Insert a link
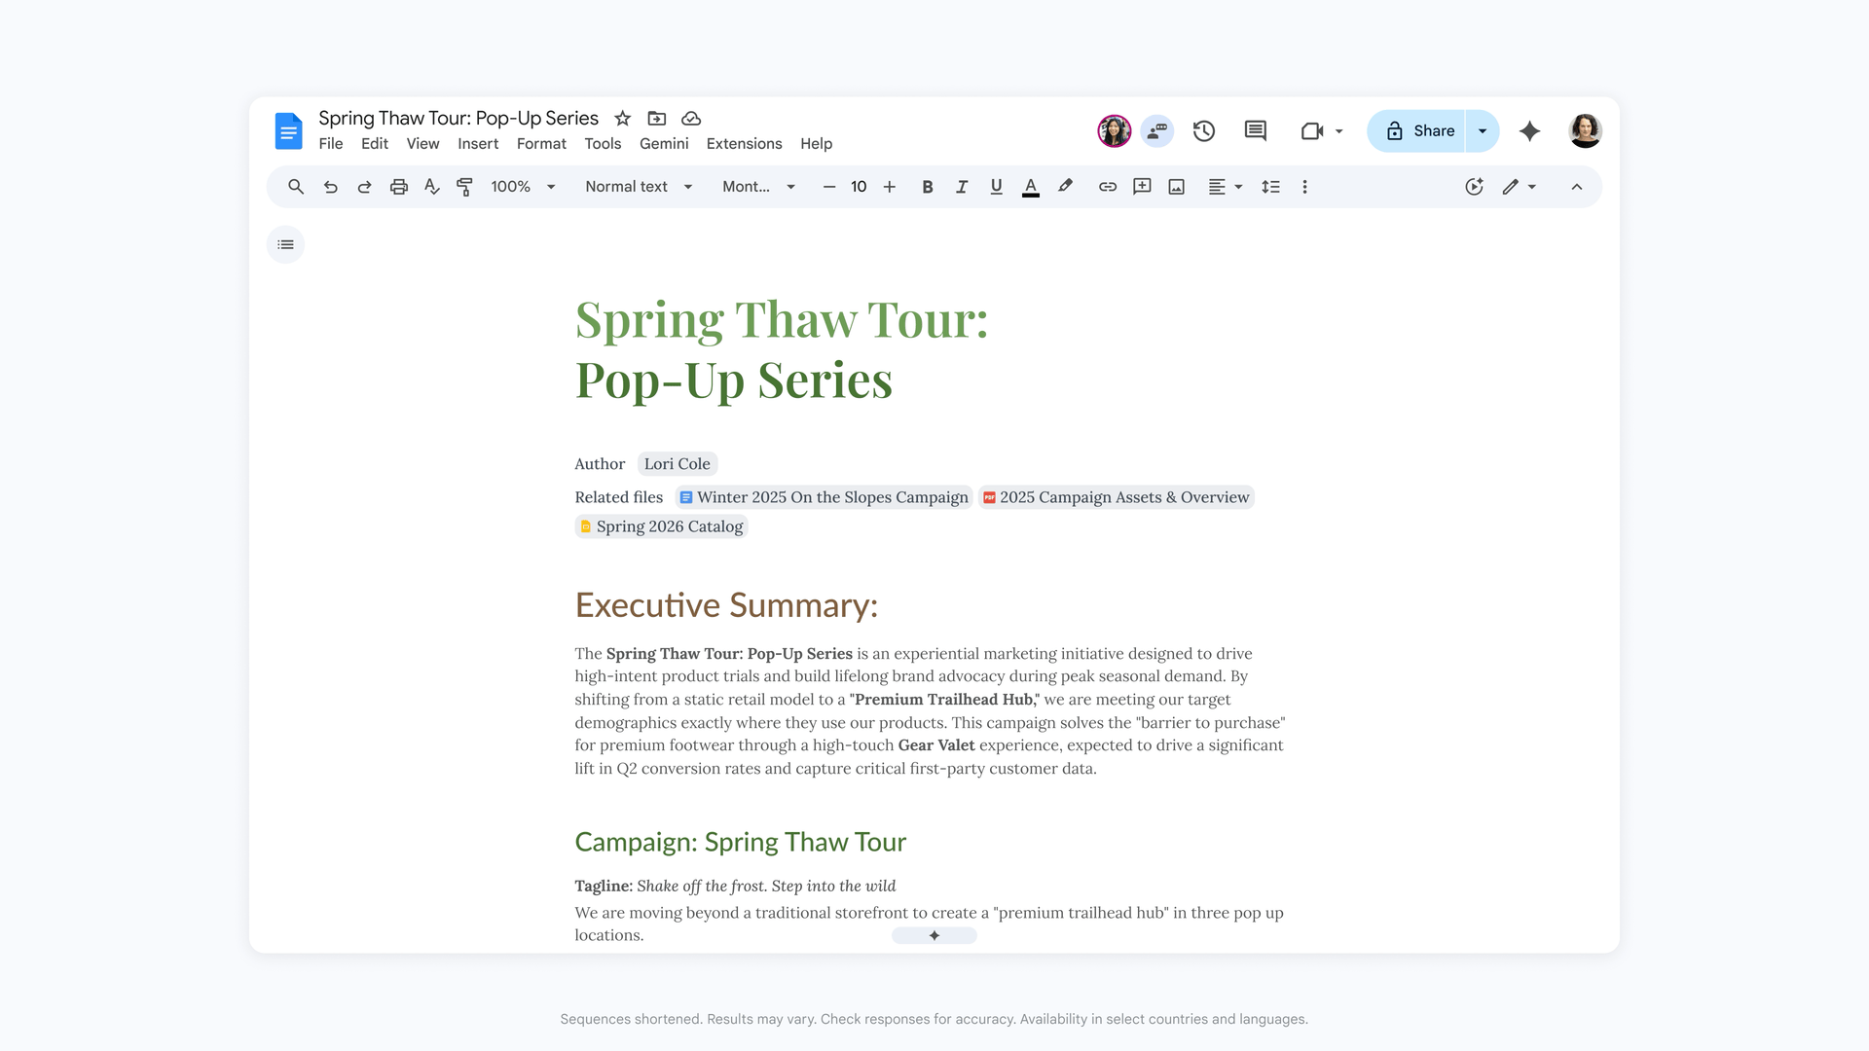This screenshot has height=1051, width=1869. click(1107, 186)
